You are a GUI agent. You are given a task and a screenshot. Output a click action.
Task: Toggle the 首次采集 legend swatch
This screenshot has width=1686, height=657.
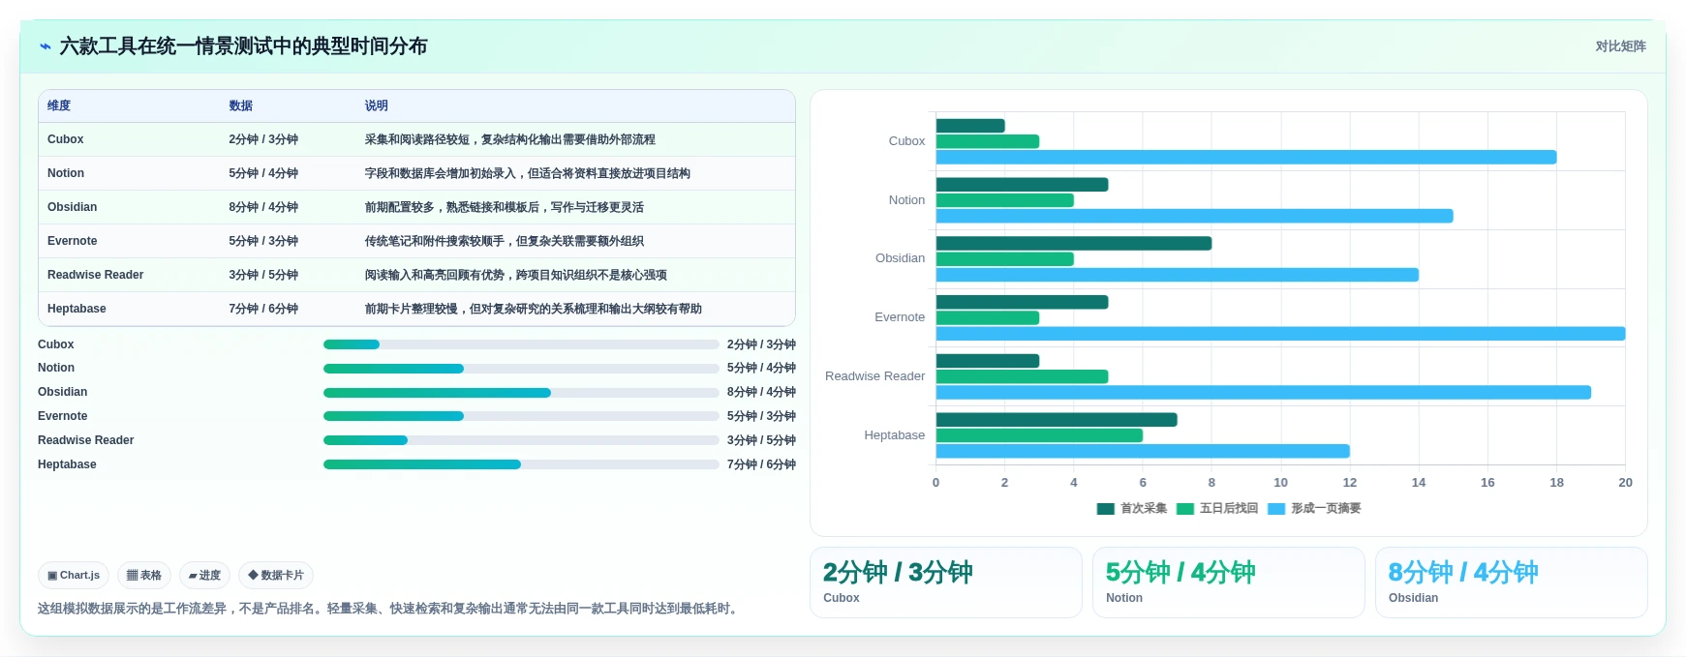1106,508
